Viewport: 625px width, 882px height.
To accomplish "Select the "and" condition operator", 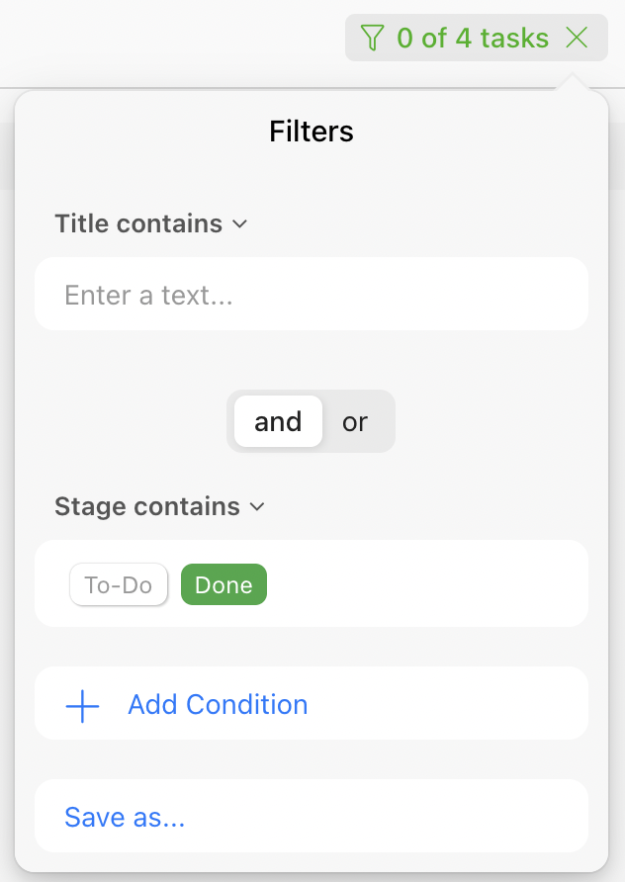I will coord(278,422).
